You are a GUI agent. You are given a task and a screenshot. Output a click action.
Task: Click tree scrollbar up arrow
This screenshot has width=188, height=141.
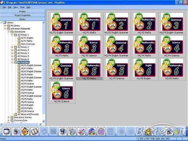point(44,23)
